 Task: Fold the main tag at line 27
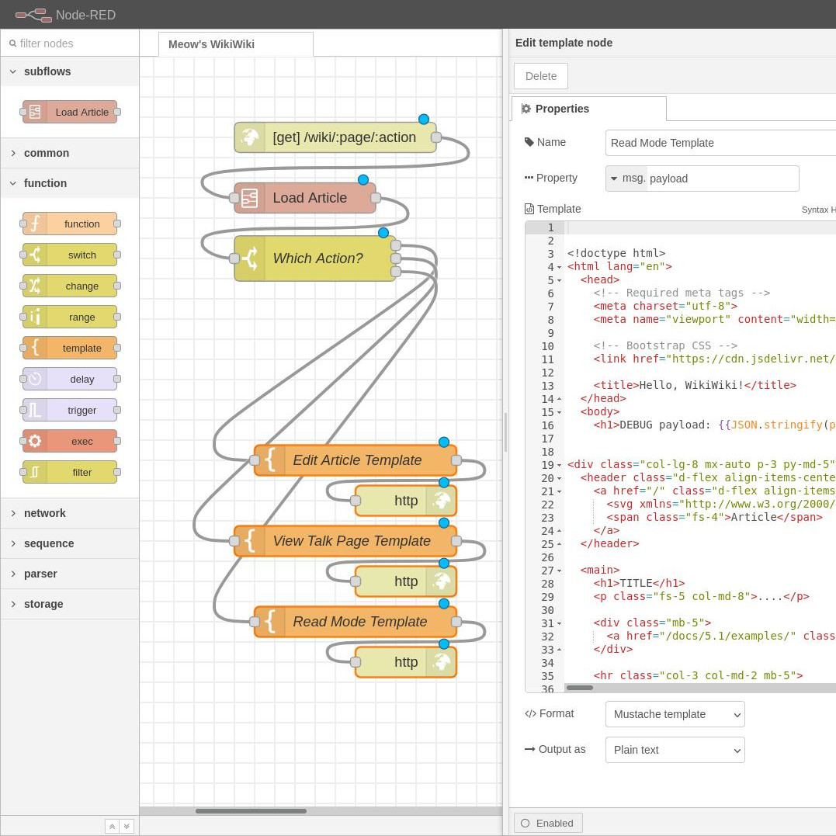click(x=560, y=571)
